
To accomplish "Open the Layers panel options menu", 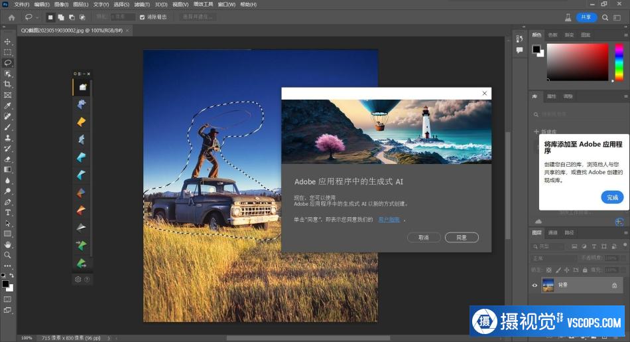I will point(625,232).
